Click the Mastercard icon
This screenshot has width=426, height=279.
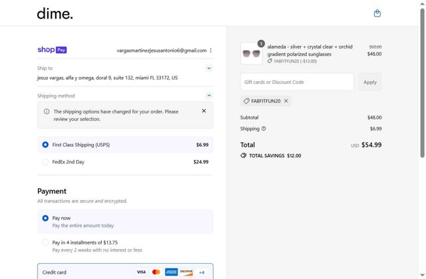(x=156, y=272)
